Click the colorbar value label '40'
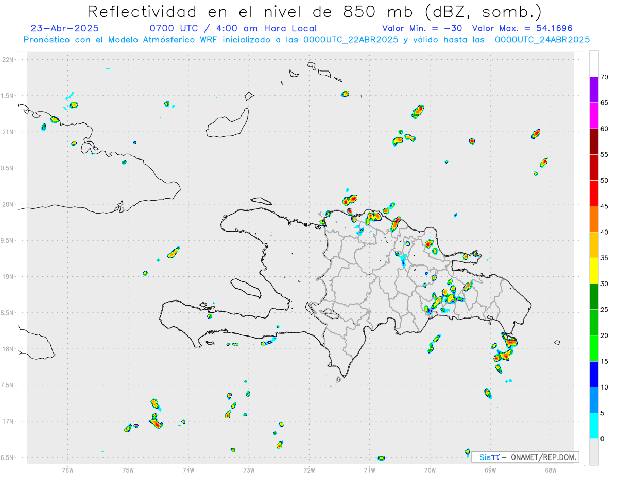Image resolution: width=618 pixels, height=477 pixels. pyautogui.click(x=605, y=232)
